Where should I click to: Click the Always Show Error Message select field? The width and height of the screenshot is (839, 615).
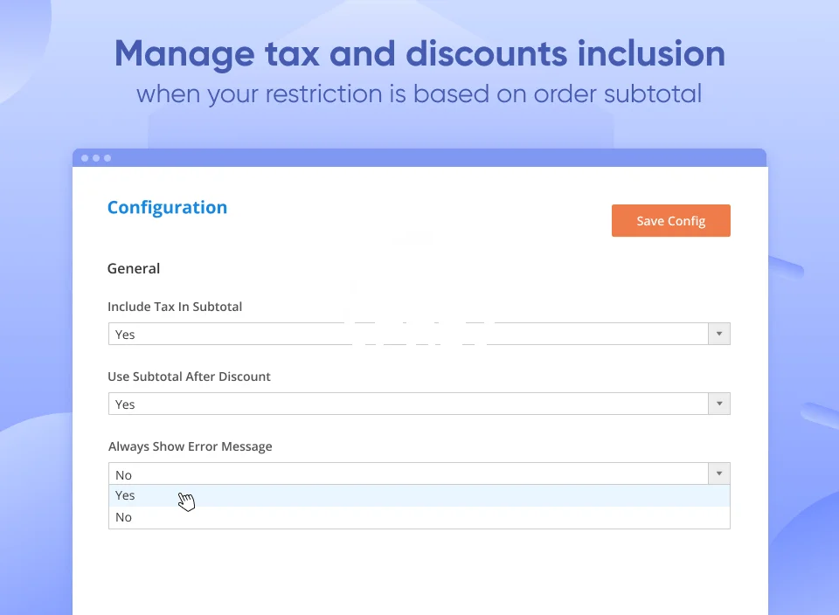[x=407, y=474]
